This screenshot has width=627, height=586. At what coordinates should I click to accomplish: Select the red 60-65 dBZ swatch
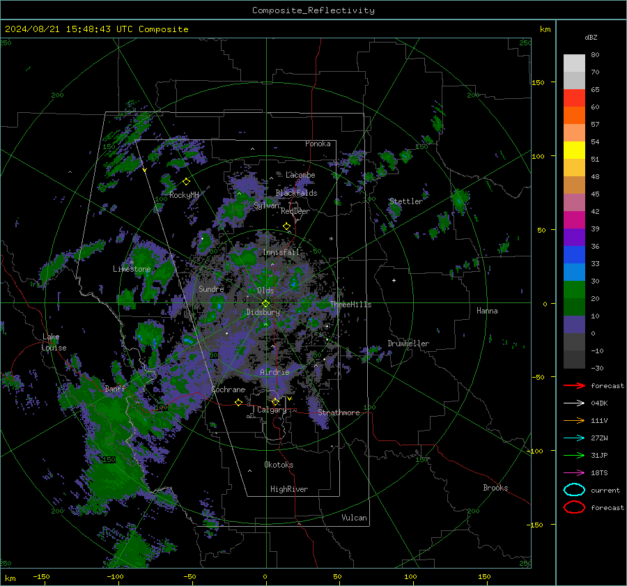[x=574, y=98]
